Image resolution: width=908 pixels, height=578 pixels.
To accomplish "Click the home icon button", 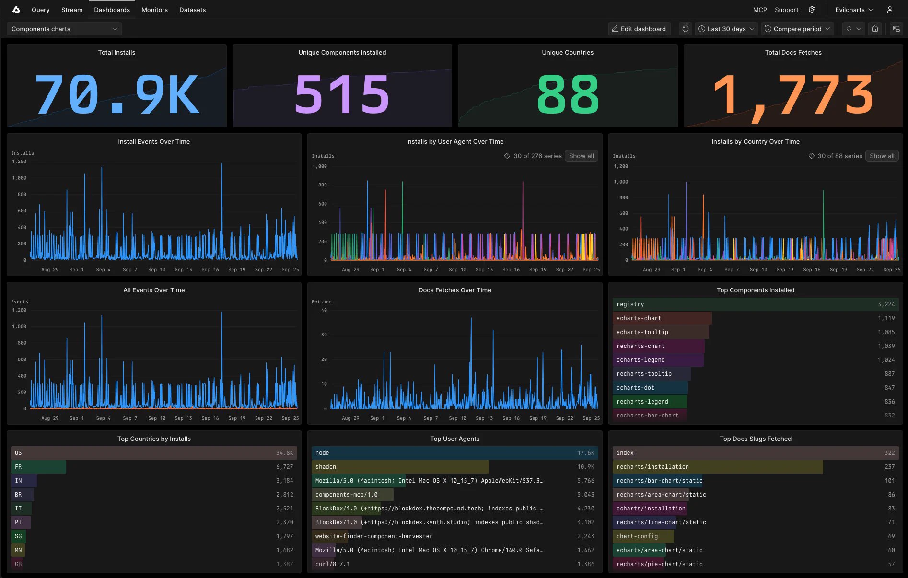I will pyautogui.click(x=875, y=29).
